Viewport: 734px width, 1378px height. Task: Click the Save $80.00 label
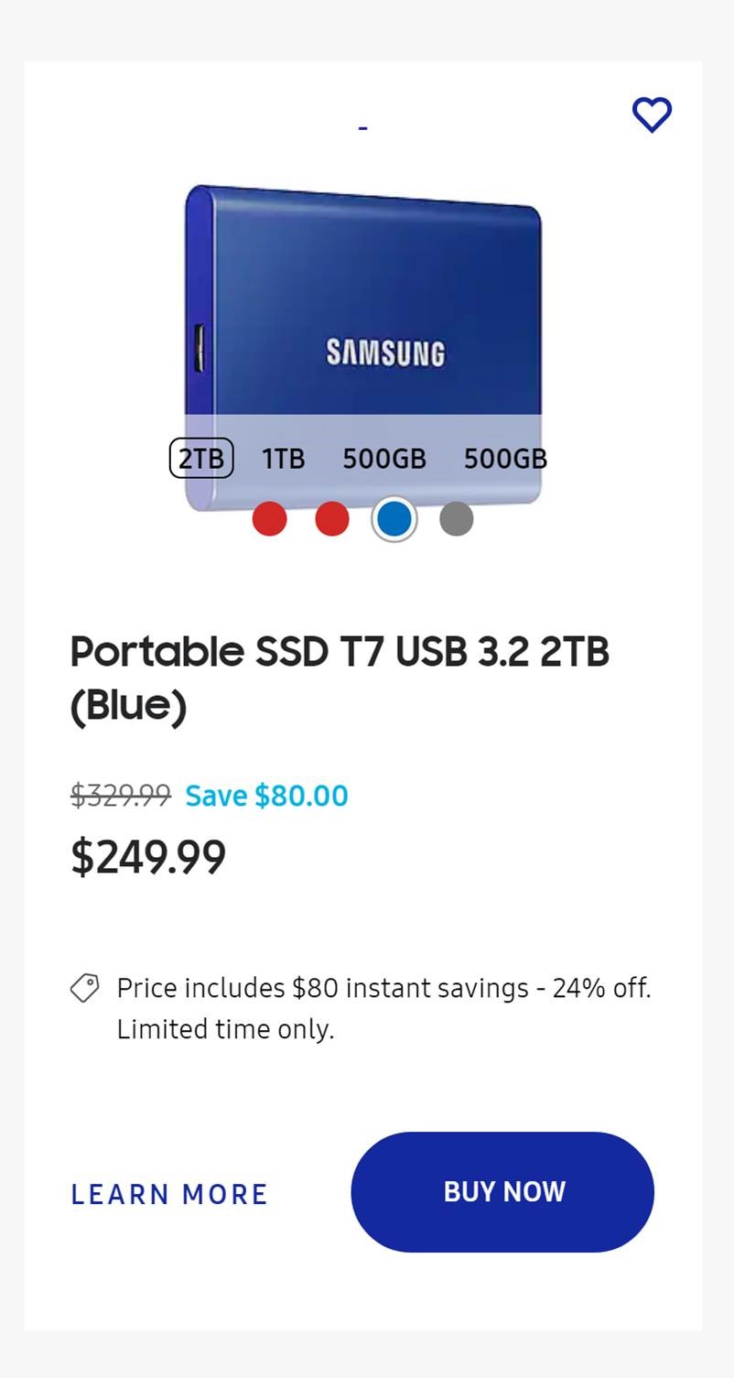pos(266,796)
